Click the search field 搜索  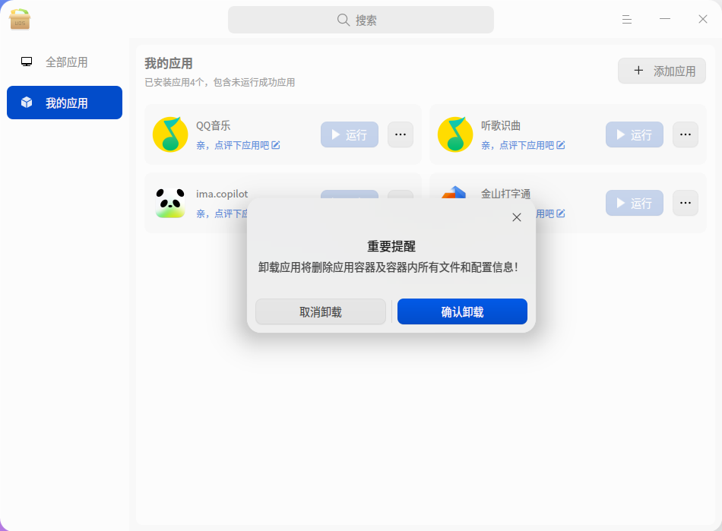(360, 20)
